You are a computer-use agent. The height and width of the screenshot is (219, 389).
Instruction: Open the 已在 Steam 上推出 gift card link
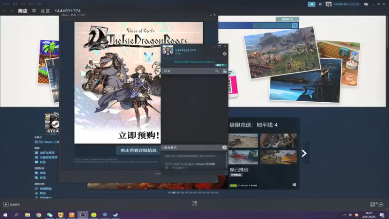pos(47,142)
